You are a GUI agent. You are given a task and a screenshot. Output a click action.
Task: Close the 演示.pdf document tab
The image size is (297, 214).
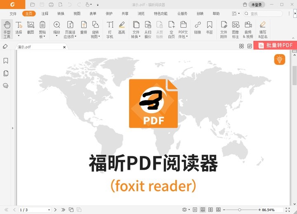pyautogui.click(x=64, y=47)
